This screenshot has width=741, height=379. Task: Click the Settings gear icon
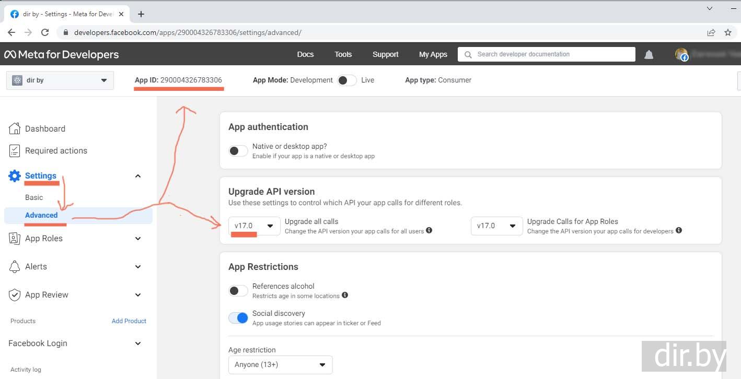pos(15,176)
